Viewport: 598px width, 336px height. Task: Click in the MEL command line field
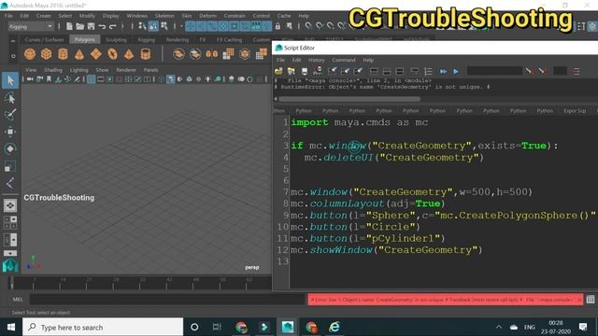(x=168, y=300)
